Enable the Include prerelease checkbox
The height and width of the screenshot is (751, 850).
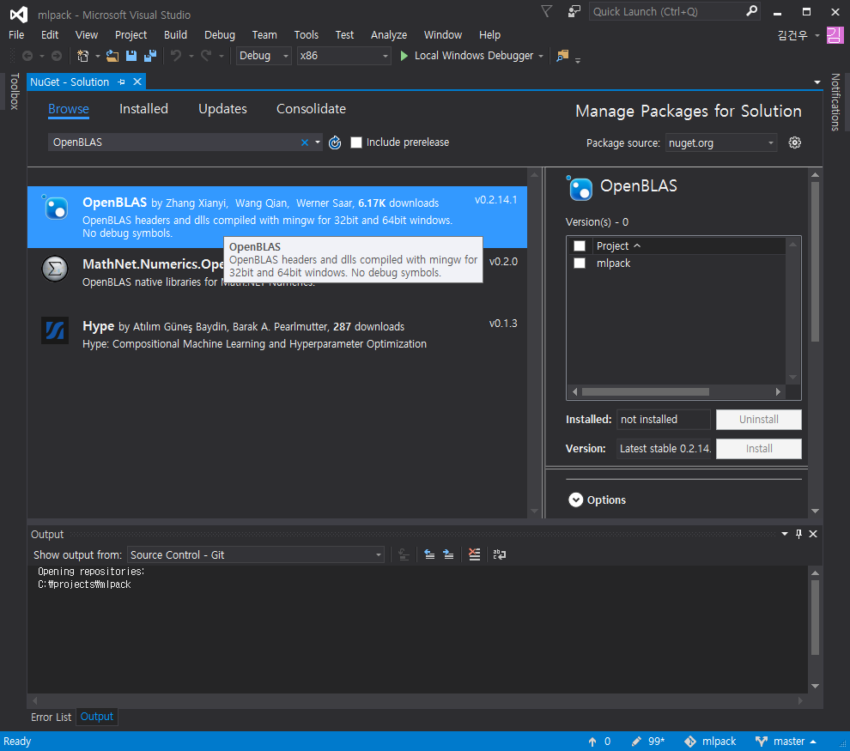point(356,142)
